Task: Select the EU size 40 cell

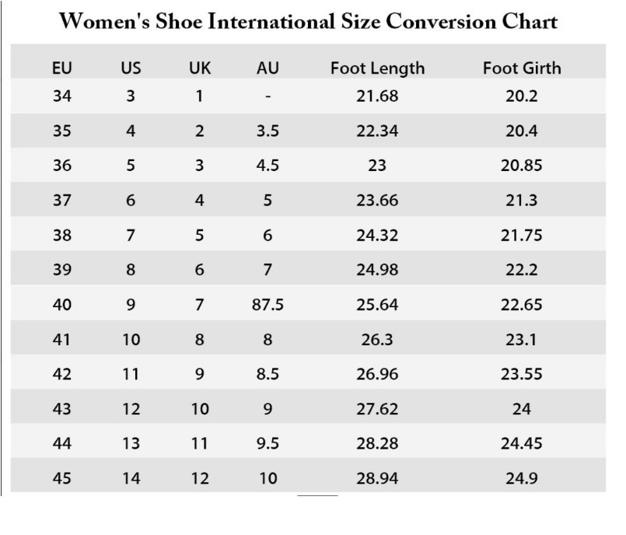Action: [62, 305]
